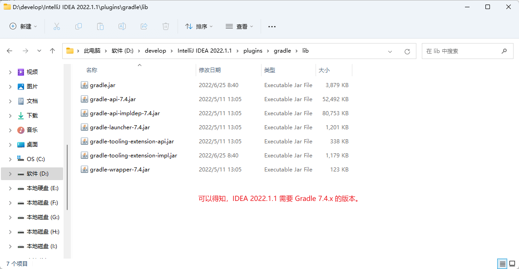Open recent locations dropdown arrow

point(39,51)
